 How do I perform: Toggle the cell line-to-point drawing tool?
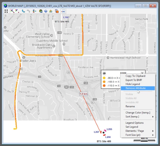pyautogui.click(x=12, y=11)
